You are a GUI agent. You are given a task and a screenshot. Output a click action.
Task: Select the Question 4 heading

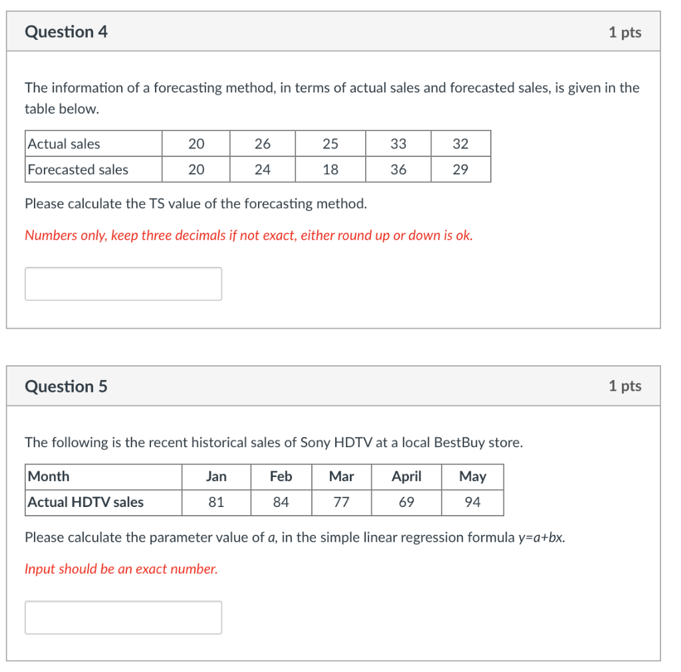click(x=66, y=31)
